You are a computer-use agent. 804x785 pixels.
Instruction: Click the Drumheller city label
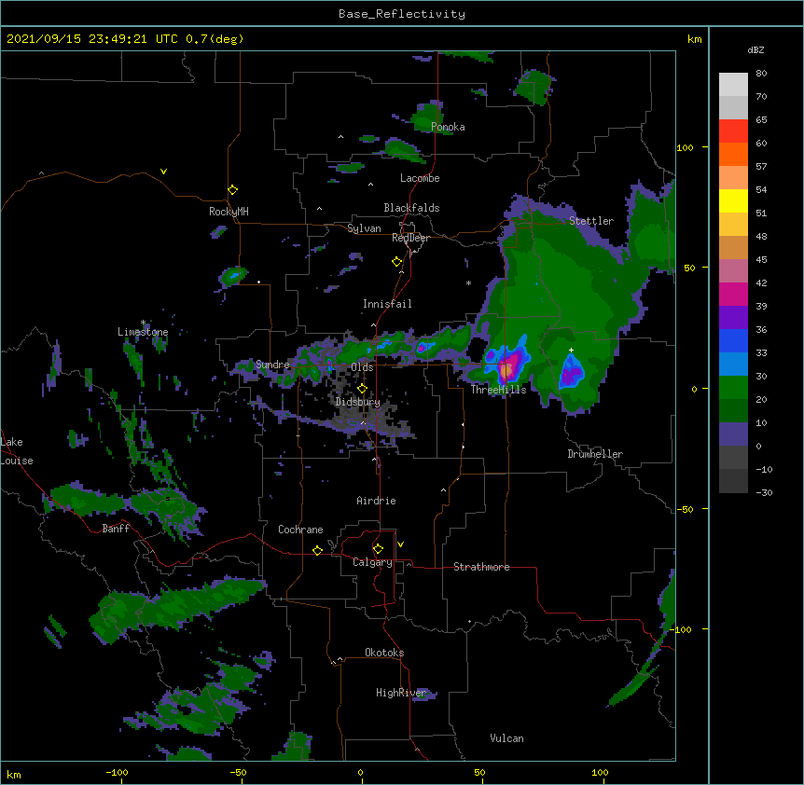click(x=595, y=454)
